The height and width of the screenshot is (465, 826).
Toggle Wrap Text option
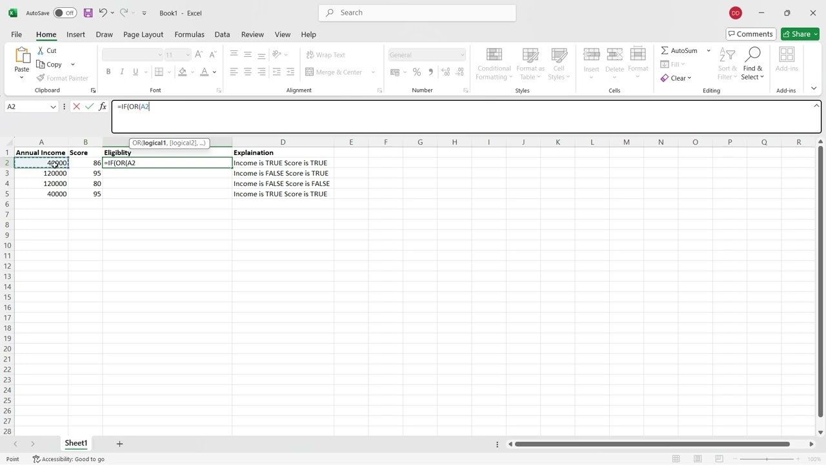pyautogui.click(x=325, y=55)
